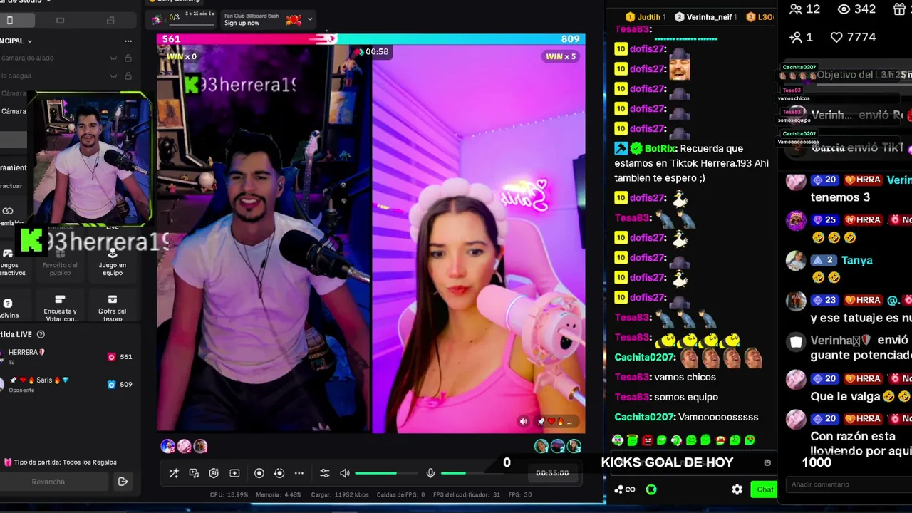
Task: Open the scene options three-dot menu
Action: click(128, 41)
